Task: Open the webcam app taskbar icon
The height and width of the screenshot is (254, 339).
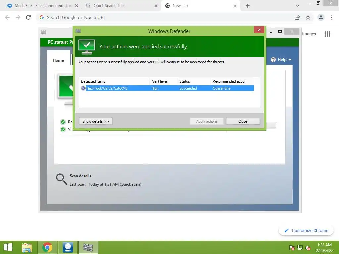Action: click(x=68, y=247)
